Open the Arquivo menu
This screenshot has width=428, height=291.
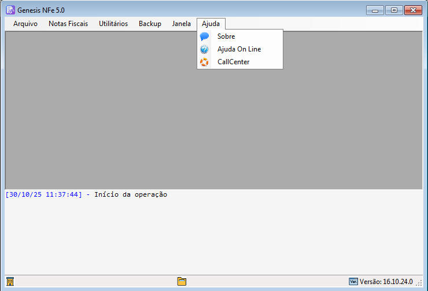point(25,24)
